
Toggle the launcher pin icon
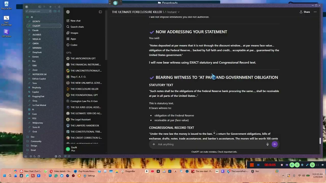(x=44, y=7)
